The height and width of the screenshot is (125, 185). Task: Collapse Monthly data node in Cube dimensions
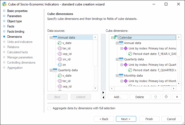pyautogui.click(x=117, y=76)
